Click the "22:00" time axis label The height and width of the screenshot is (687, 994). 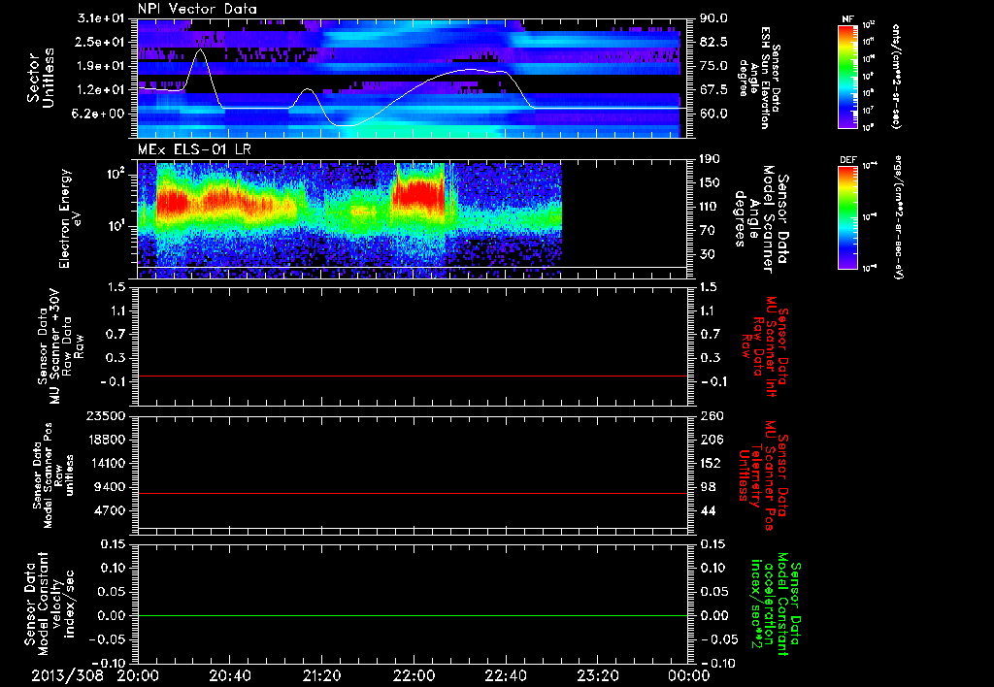[414, 675]
